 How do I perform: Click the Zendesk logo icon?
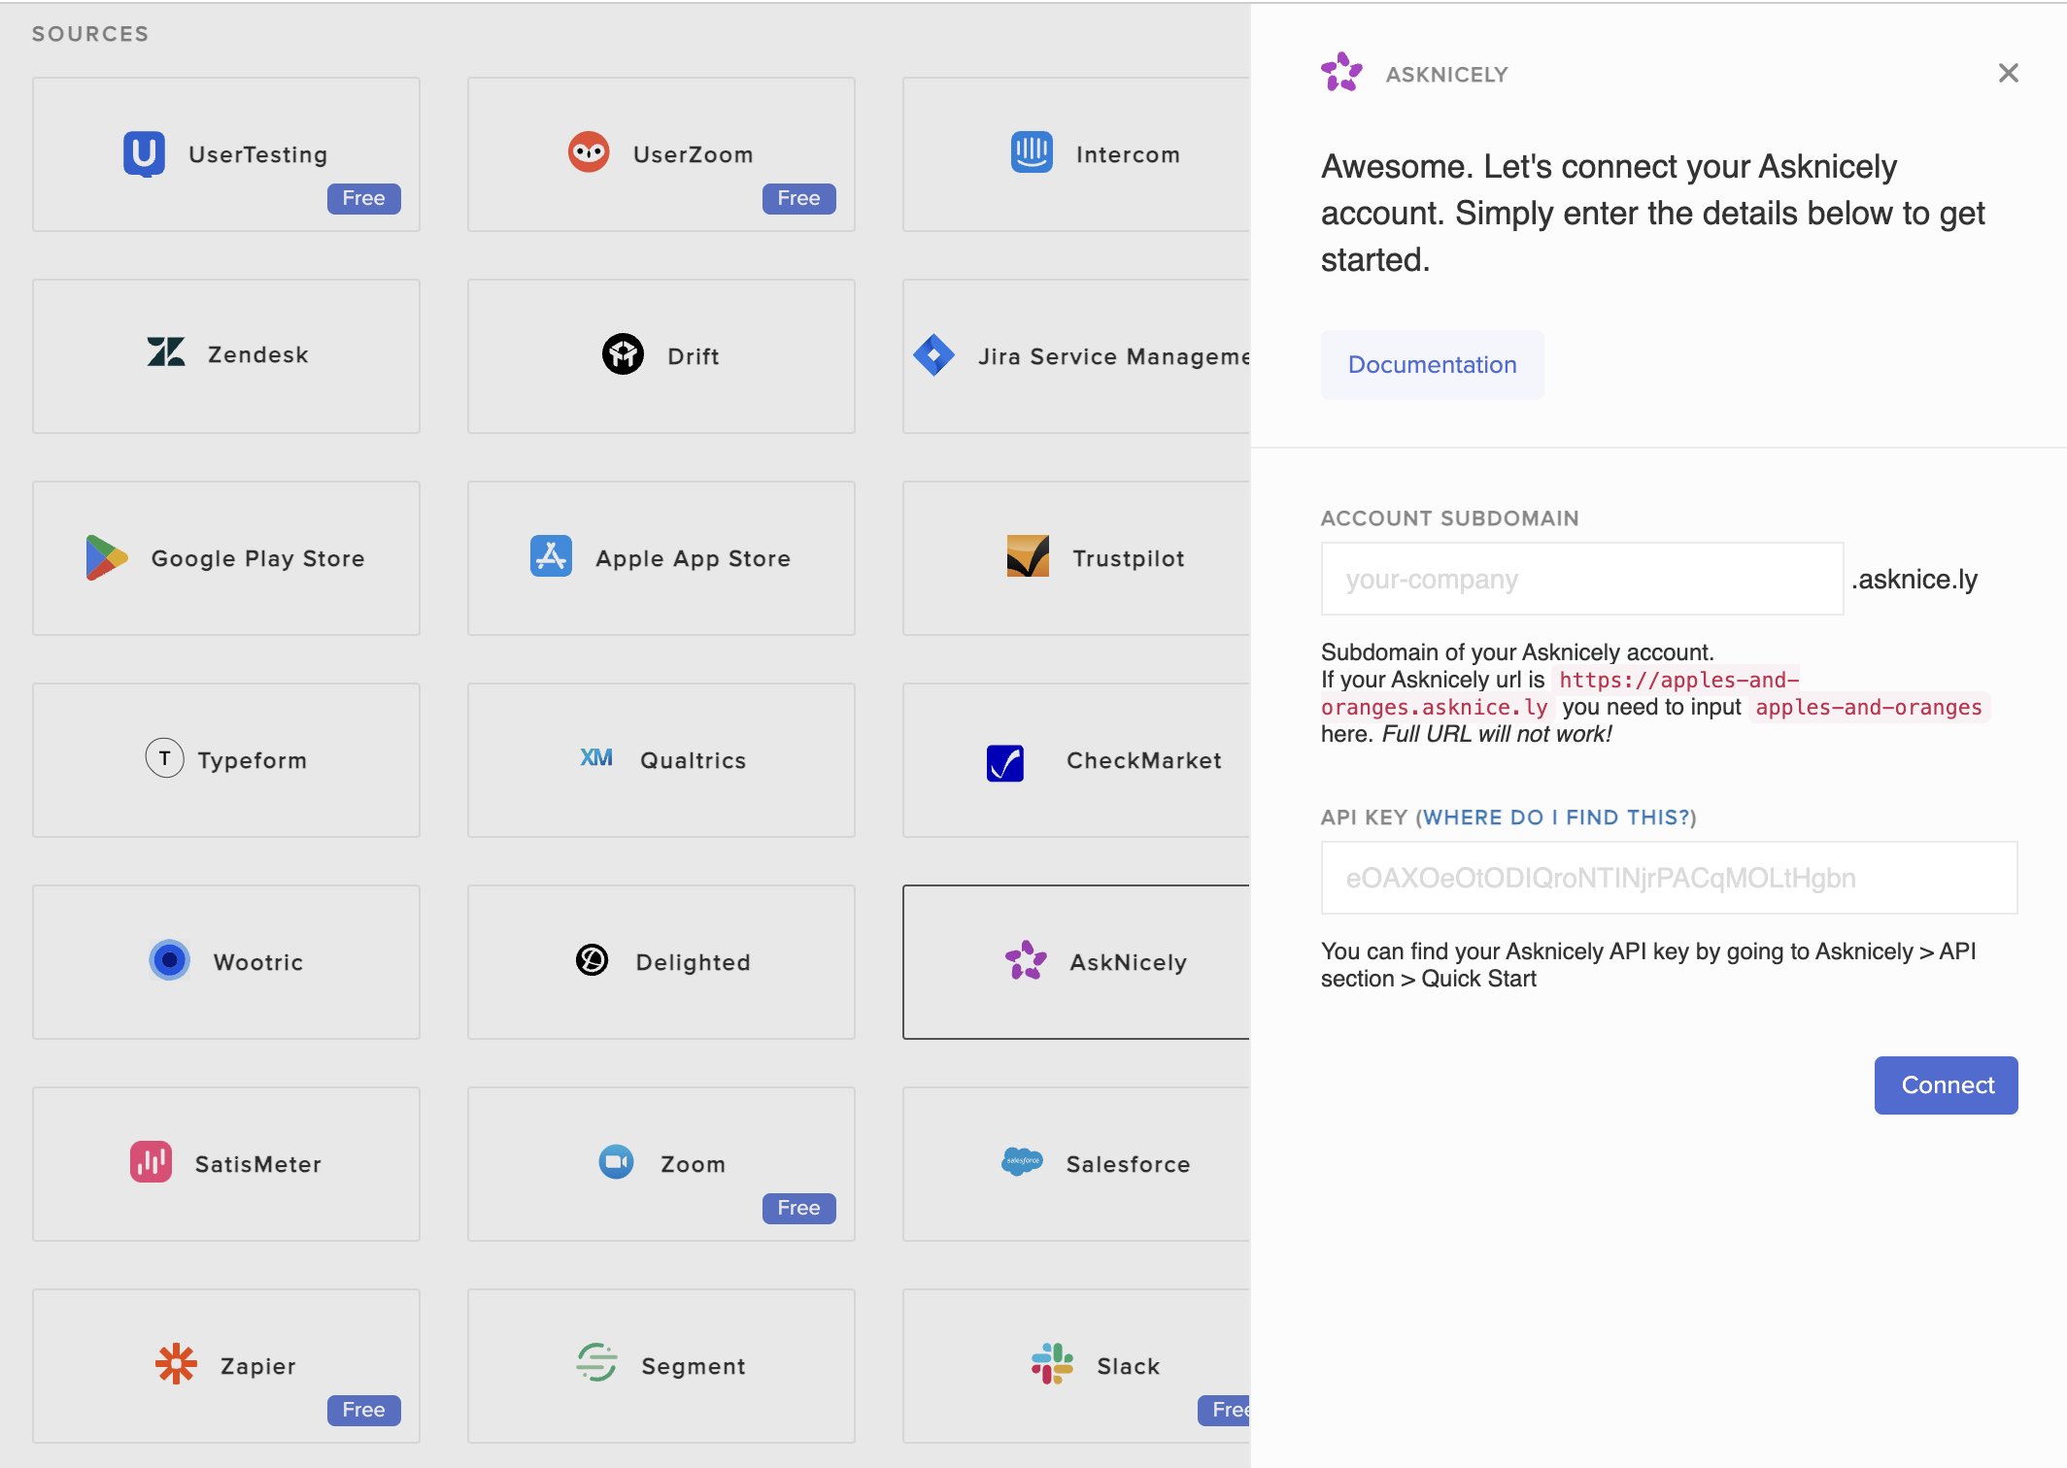point(166,352)
